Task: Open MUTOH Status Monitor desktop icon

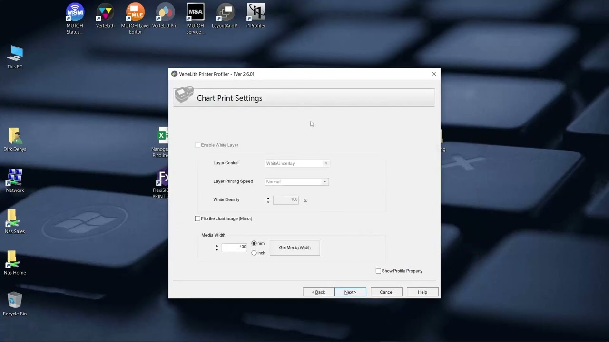Action: pos(75,19)
